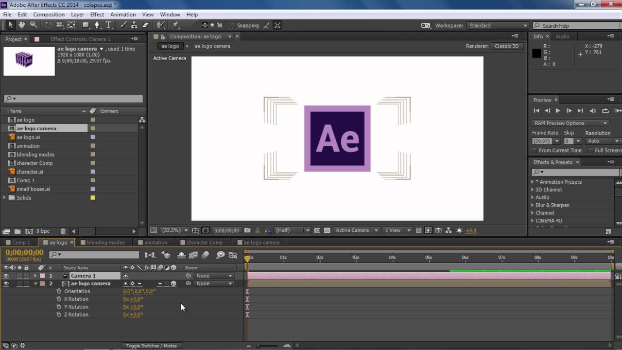Open Parent dropdown for Camera 1 layer
Image resolution: width=622 pixels, height=350 pixels.
click(214, 276)
